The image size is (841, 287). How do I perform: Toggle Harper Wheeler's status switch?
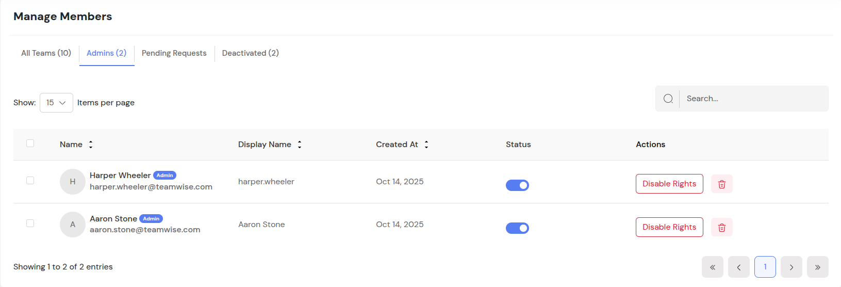[517, 185]
